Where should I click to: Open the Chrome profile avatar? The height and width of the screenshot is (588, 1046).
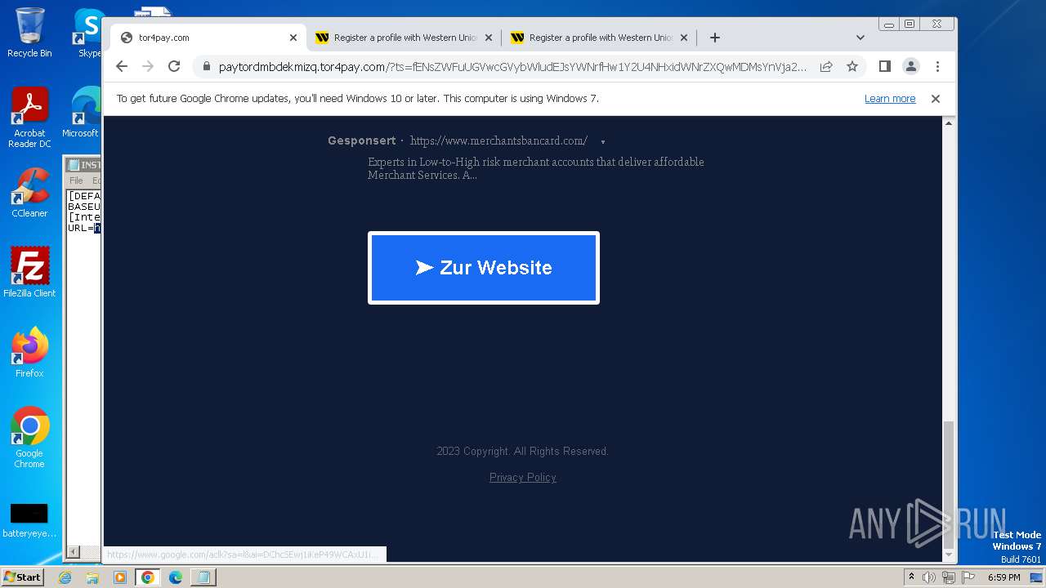click(911, 66)
